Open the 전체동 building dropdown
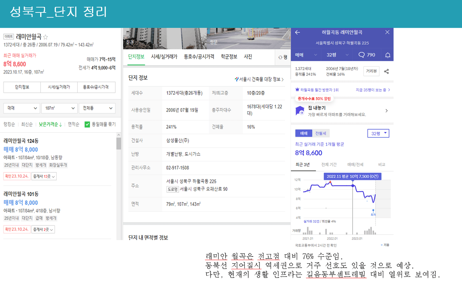This screenshot has width=462, height=282. (x=97, y=108)
